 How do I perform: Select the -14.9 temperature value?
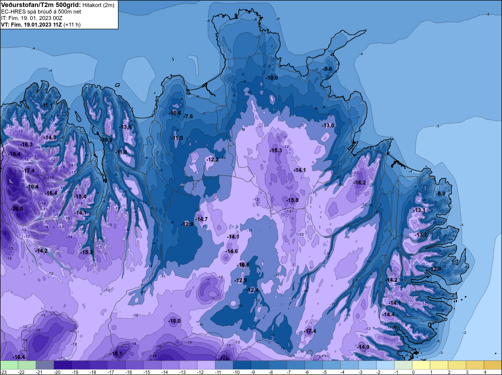click(363, 347)
